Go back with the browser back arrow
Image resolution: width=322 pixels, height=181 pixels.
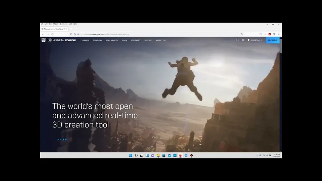click(x=43, y=34)
